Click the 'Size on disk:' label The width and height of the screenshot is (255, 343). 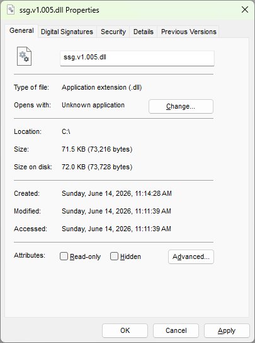tap(33, 167)
